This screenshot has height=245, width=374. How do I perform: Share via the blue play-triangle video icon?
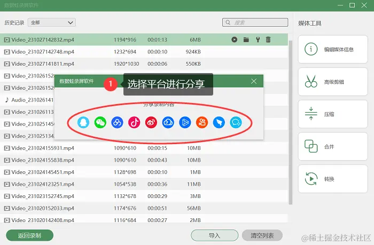185,123
